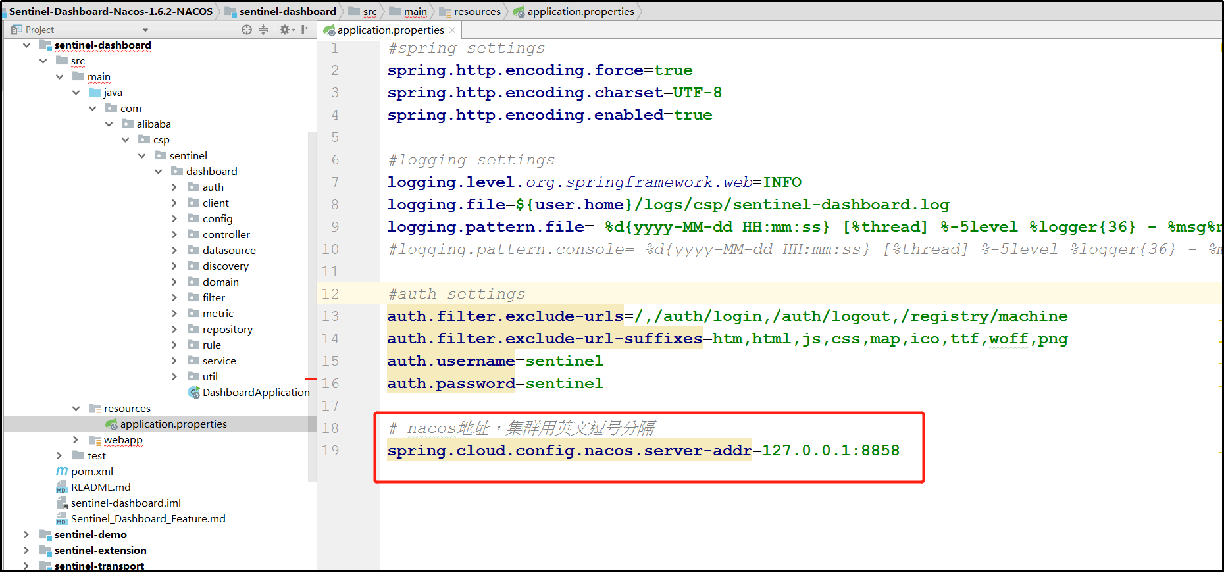Select the application.properties editor tab
The width and height of the screenshot is (1226, 573).
click(x=390, y=30)
